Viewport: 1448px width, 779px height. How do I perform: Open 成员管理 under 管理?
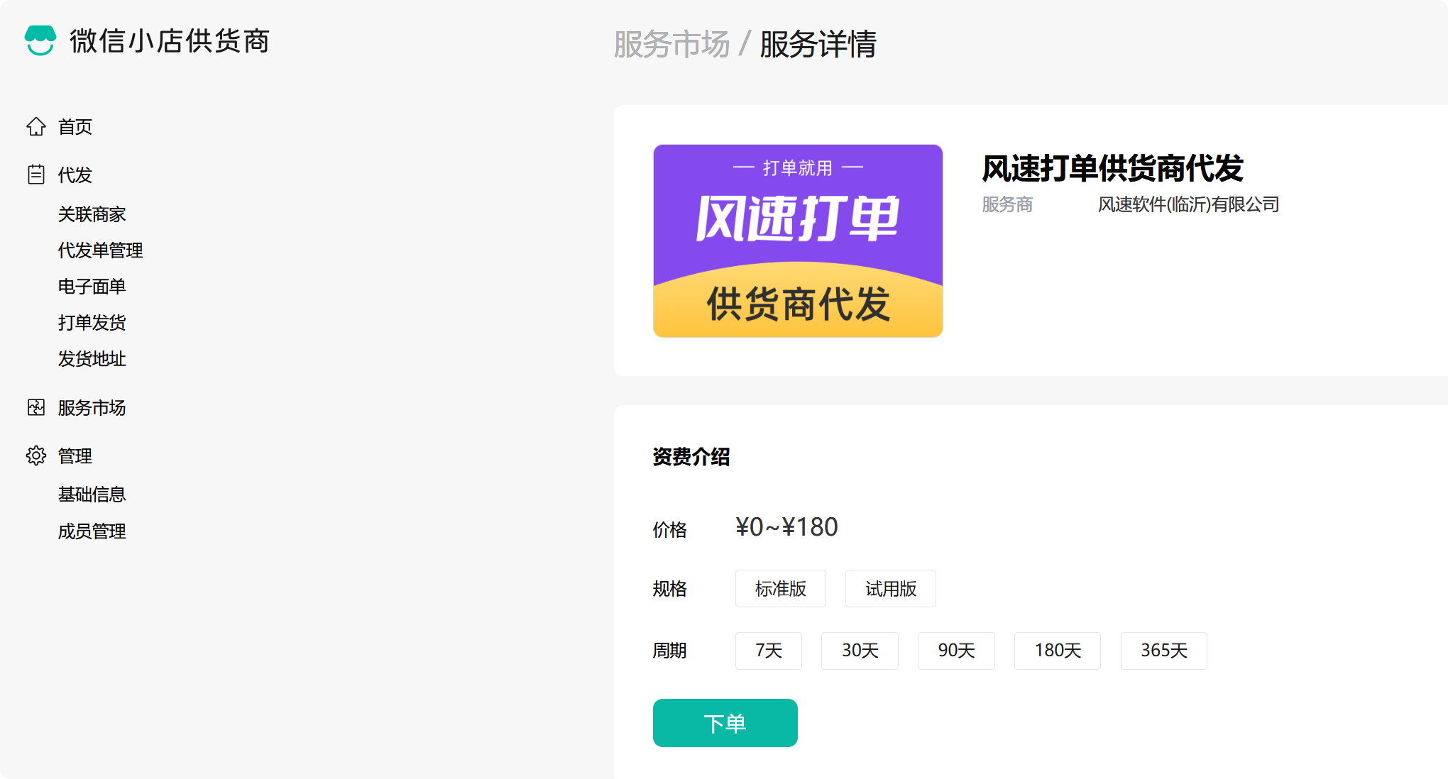click(x=92, y=531)
